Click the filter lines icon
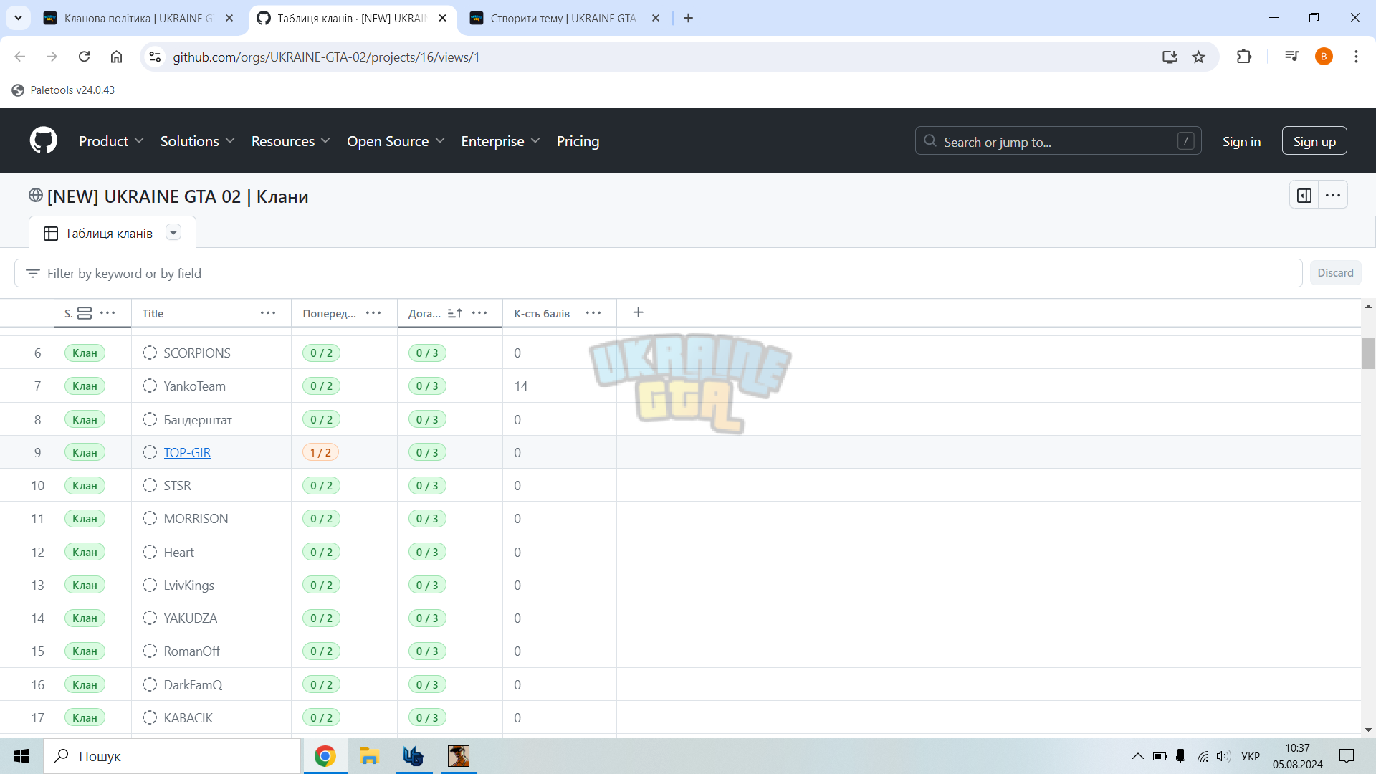1376x774 pixels. (32, 274)
